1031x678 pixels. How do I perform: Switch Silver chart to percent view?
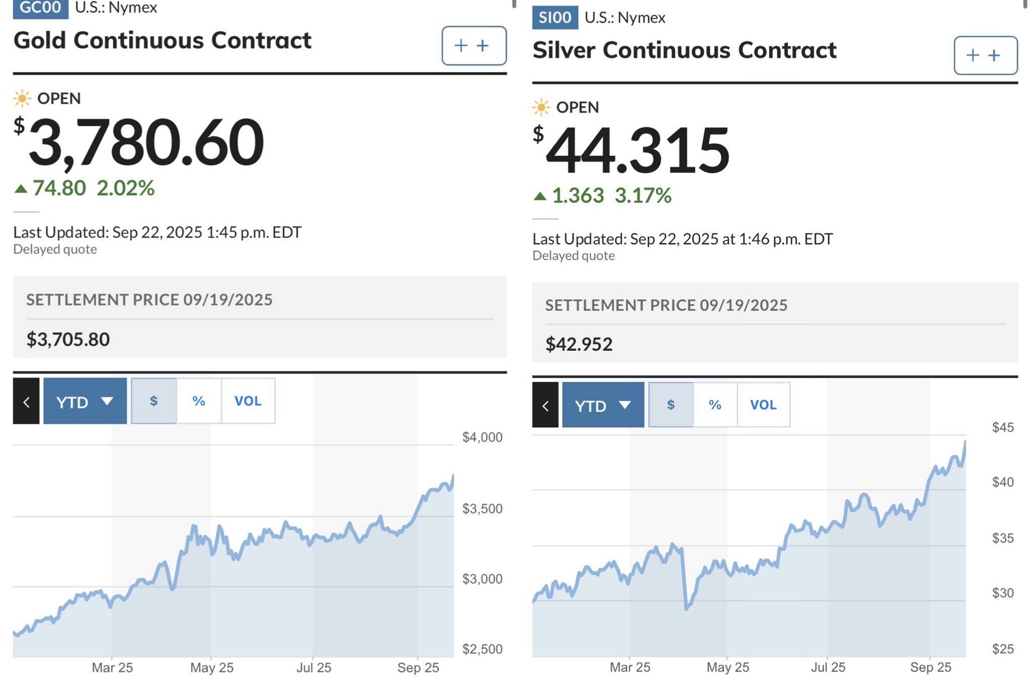click(715, 405)
